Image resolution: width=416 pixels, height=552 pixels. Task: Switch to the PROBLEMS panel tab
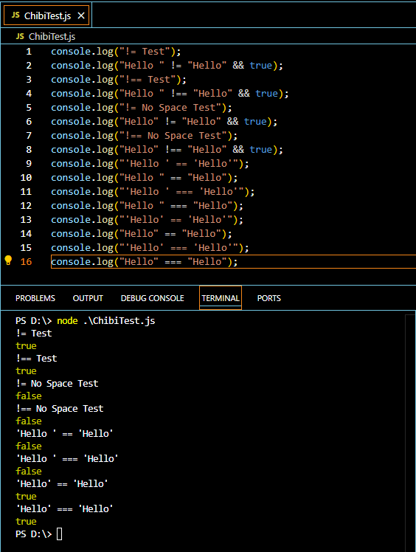click(x=35, y=298)
